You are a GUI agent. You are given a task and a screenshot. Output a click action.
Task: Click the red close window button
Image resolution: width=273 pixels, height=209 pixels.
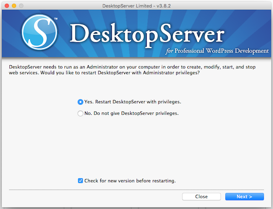point(6,5)
